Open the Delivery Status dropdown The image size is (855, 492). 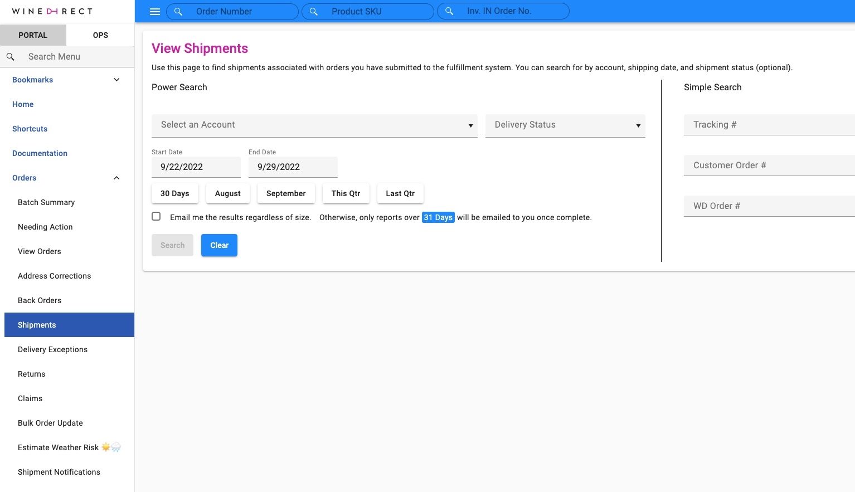click(x=565, y=125)
